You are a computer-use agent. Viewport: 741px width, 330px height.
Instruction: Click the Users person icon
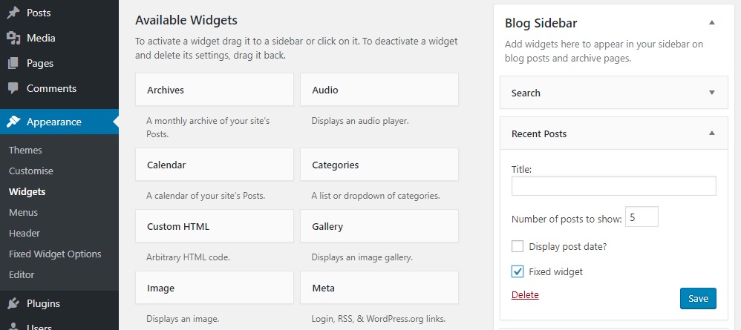(13, 327)
